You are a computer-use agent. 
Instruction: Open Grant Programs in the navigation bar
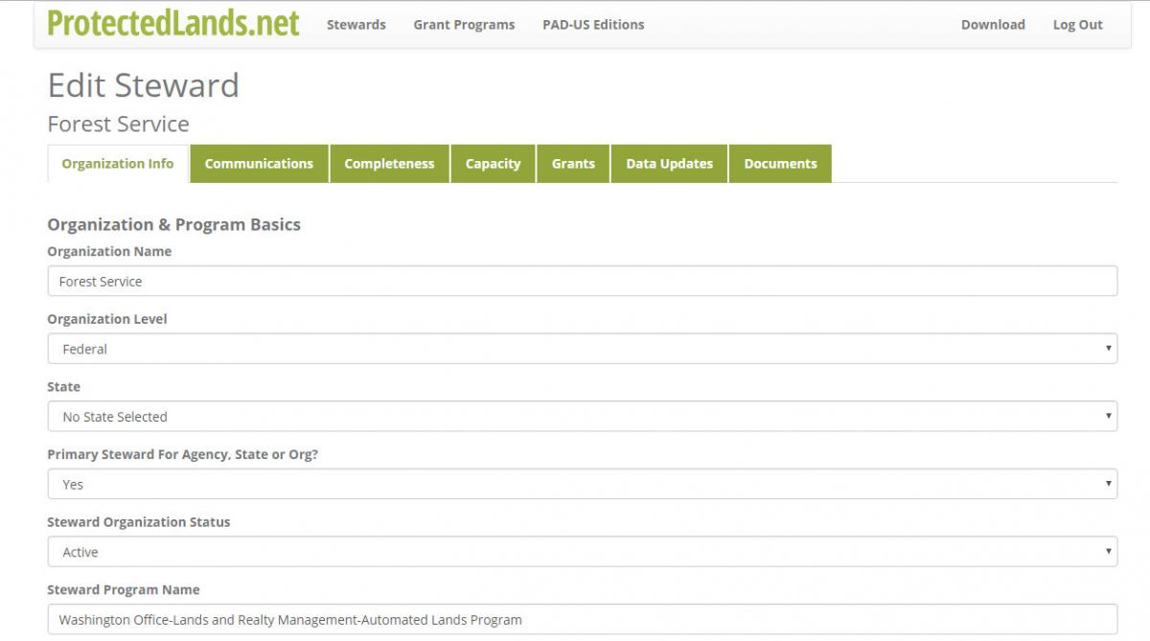tap(464, 25)
